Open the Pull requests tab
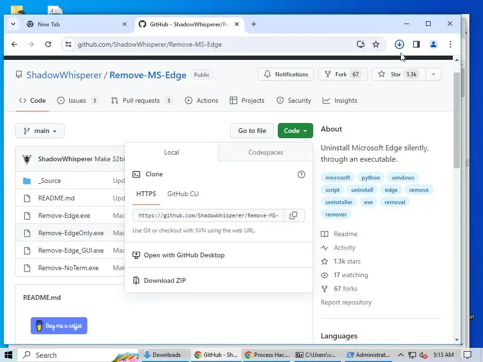This screenshot has height=362, width=483. [x=142, y=101]
